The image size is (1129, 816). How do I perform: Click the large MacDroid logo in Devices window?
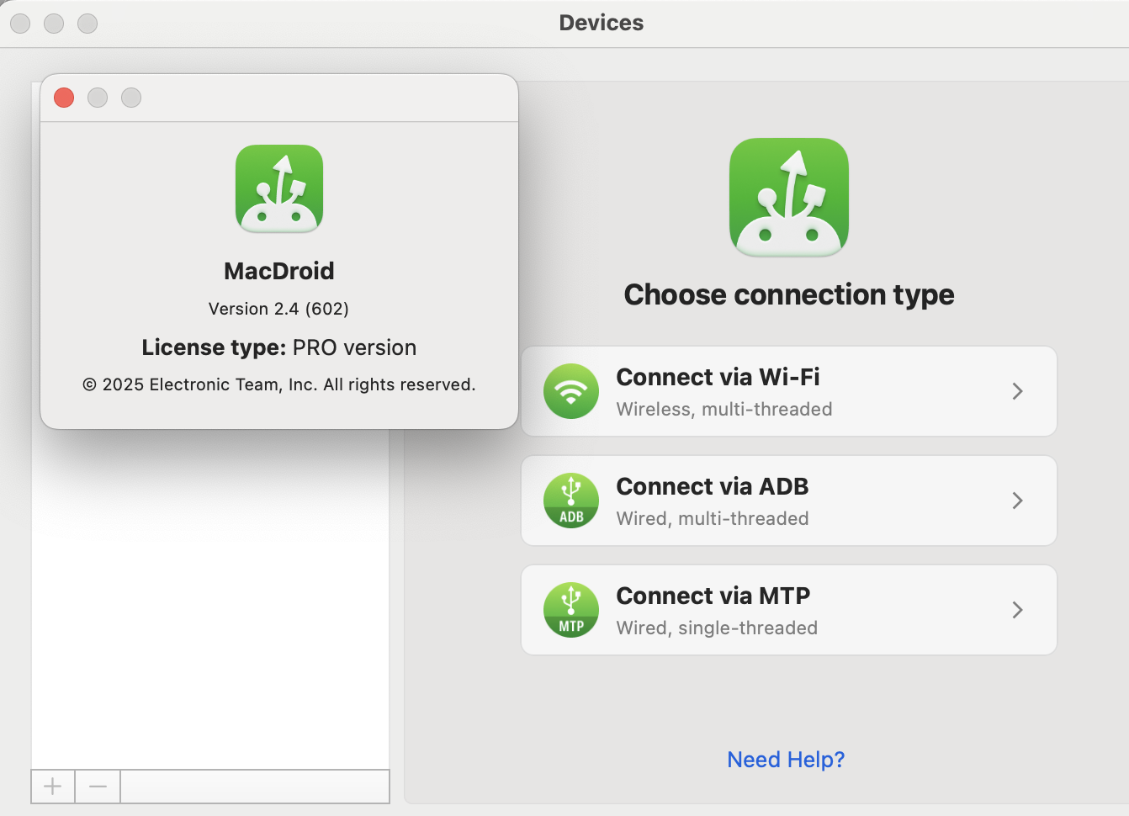coord(789,198)
